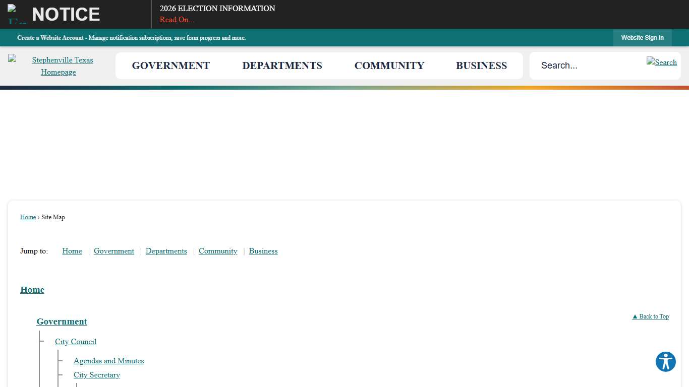Viewport: 689px width, 387px height.
Task: Jump to Community section link
Action: 218,251
